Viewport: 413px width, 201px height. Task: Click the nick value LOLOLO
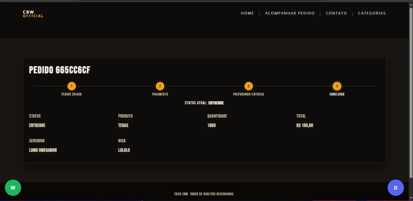tap(124, 150)
